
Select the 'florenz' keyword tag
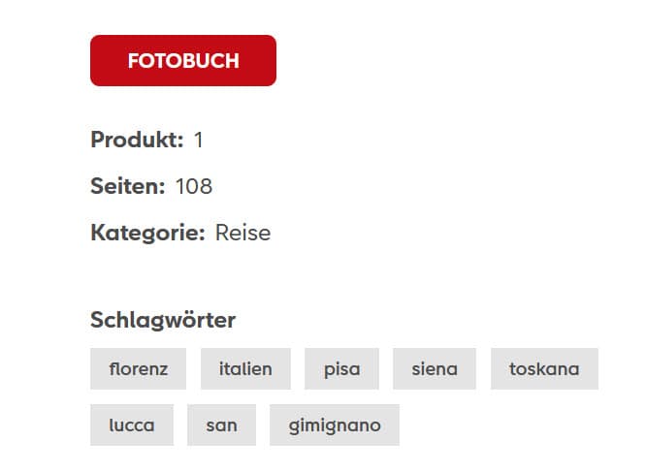click(x=139, y=369)
